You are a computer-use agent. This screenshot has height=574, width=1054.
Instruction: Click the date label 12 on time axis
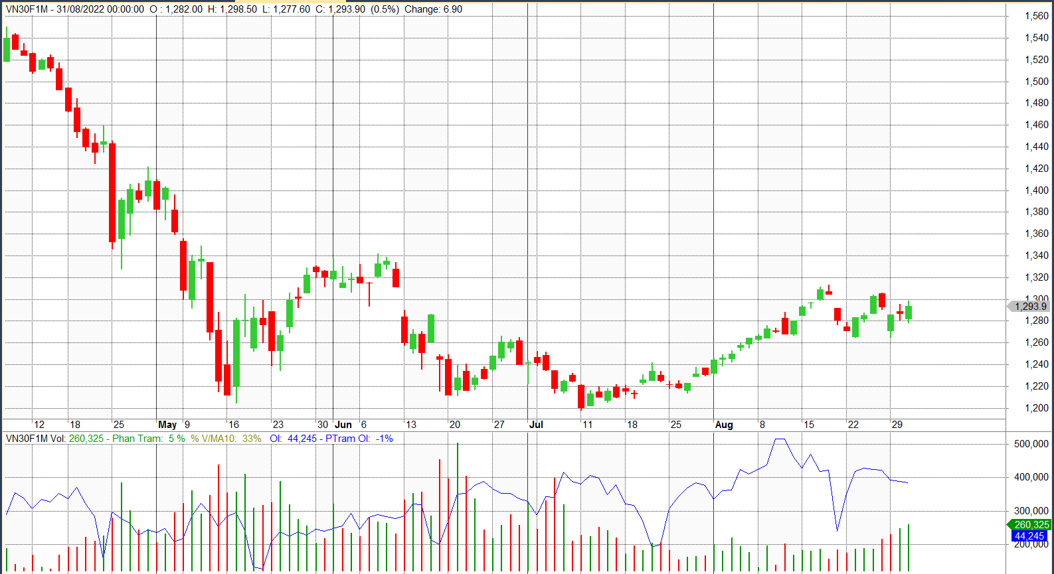[39, 425]
